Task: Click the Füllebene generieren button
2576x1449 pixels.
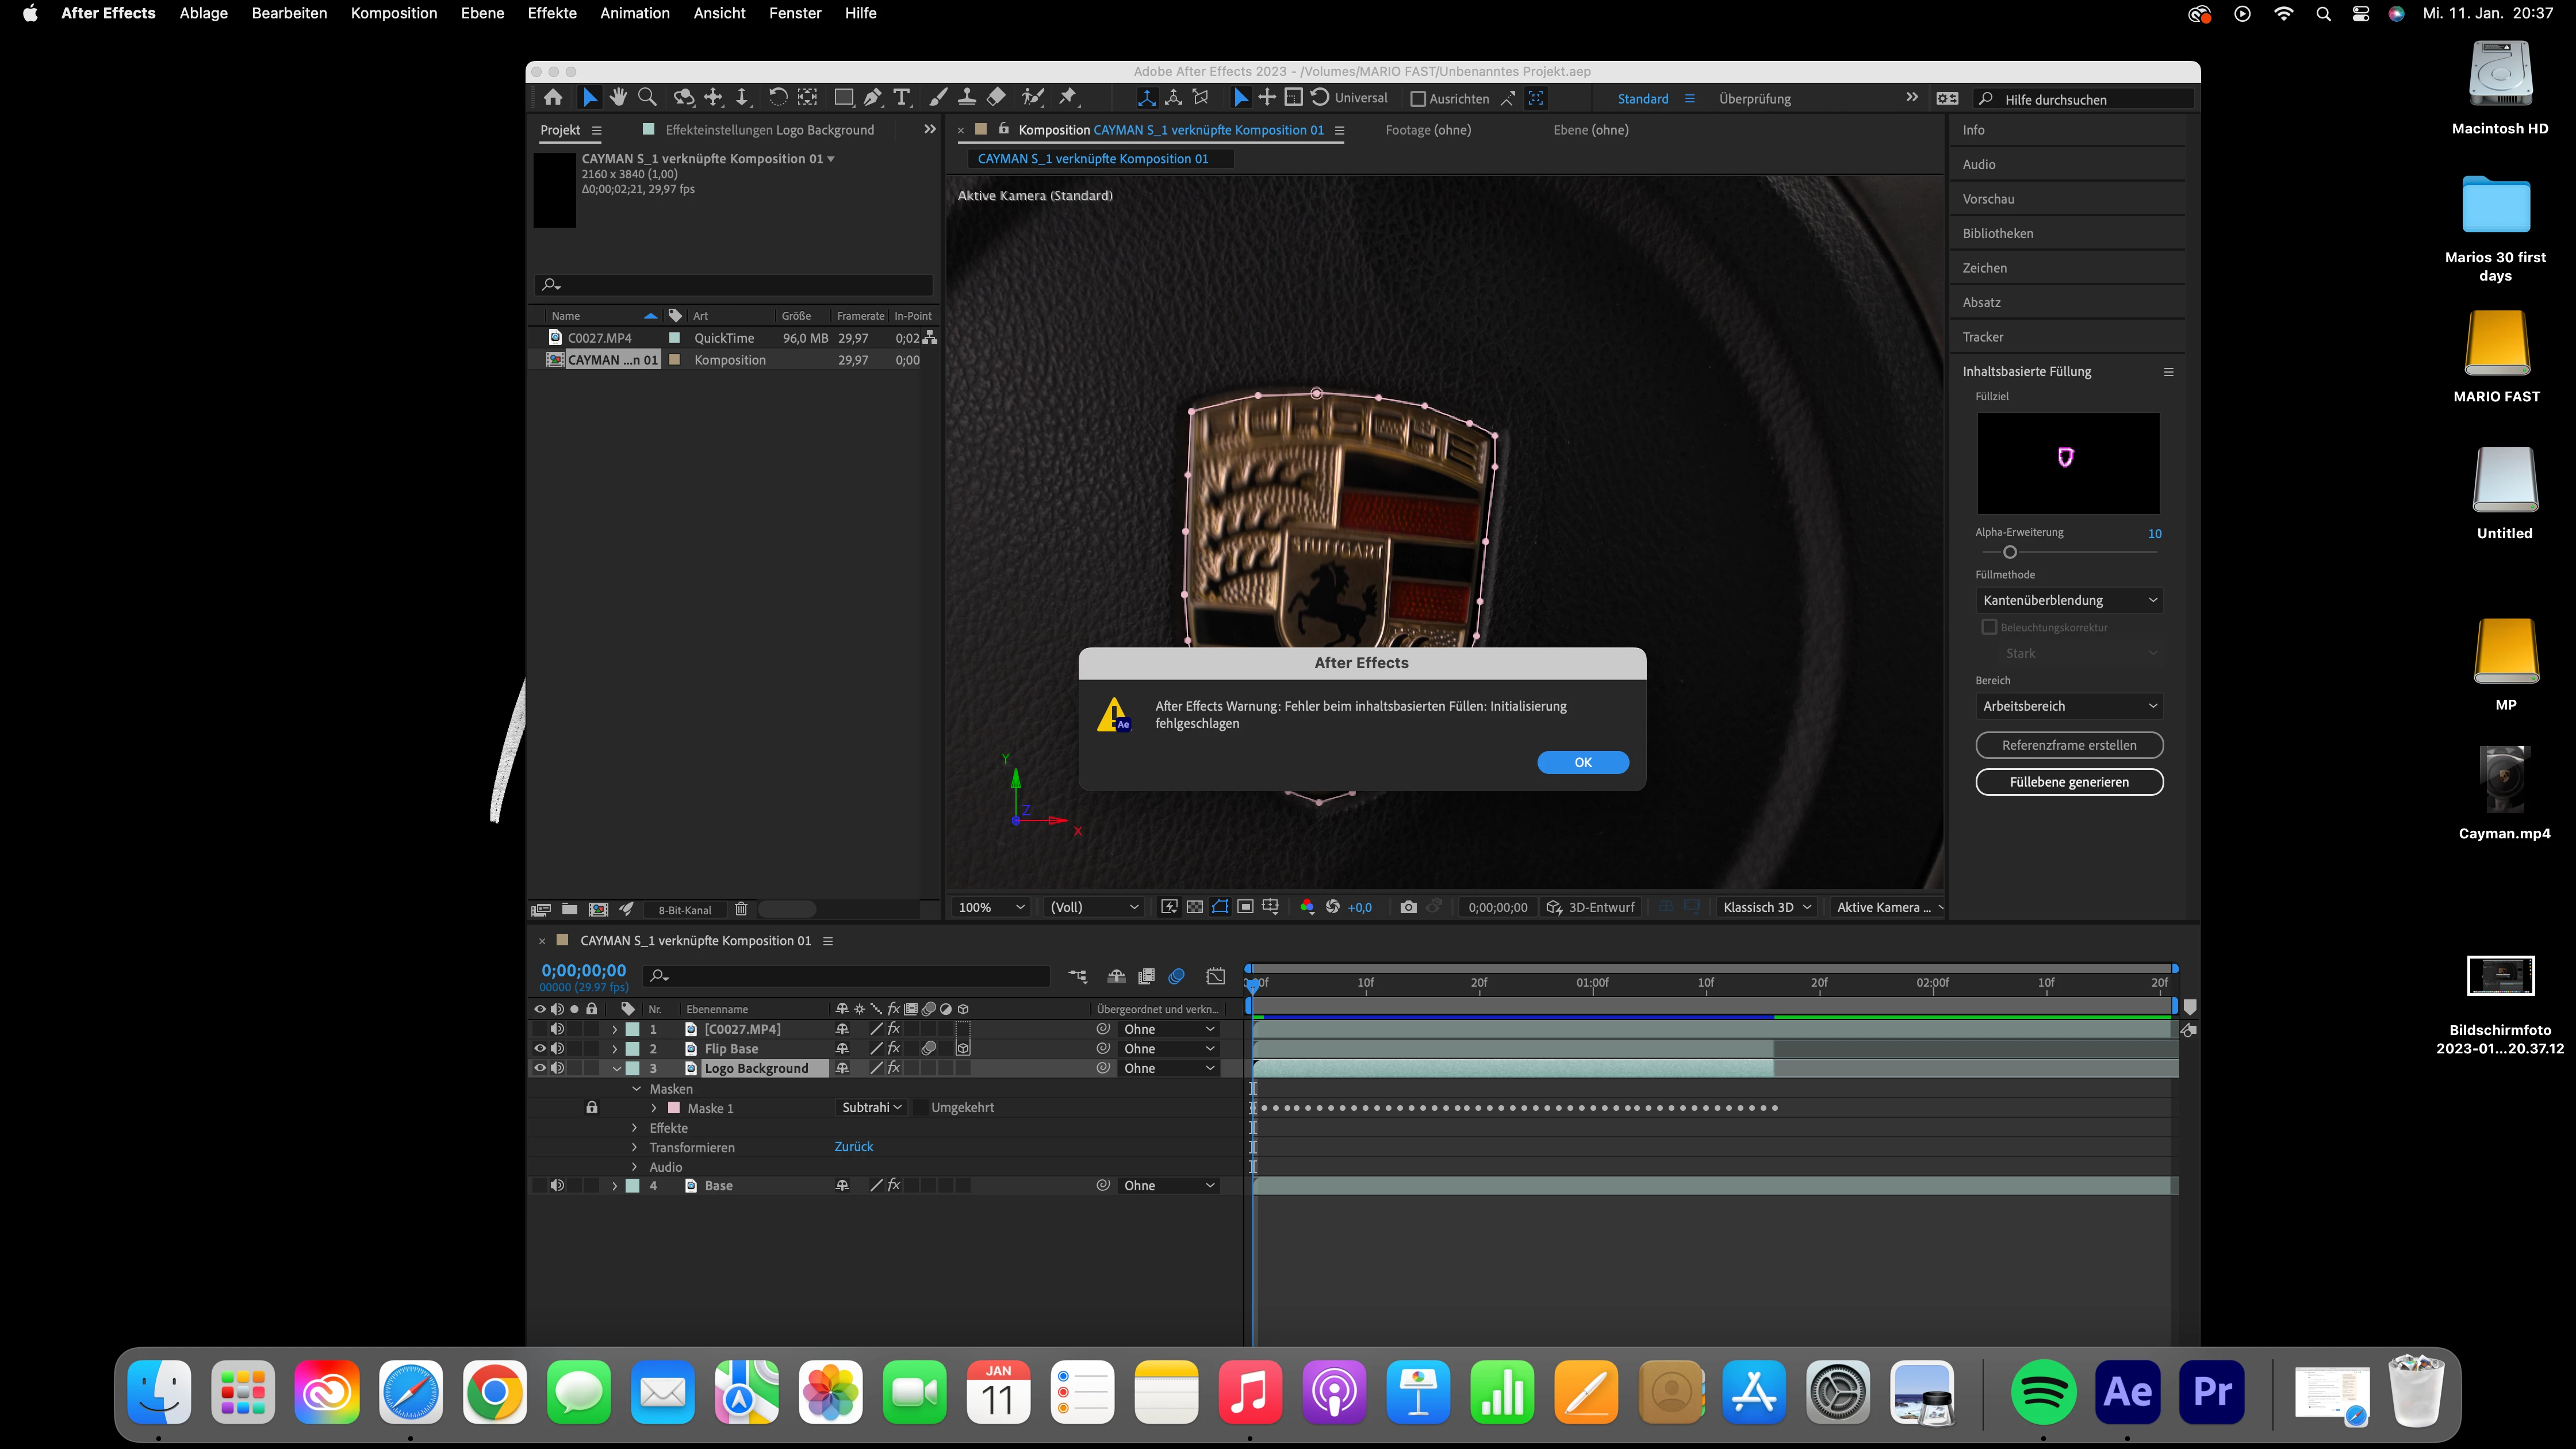Action: point(2068,782)
